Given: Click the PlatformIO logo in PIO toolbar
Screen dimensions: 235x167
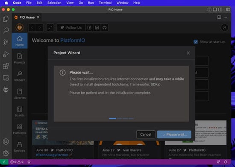Looking at the screenshot, I should coord(20,28).
